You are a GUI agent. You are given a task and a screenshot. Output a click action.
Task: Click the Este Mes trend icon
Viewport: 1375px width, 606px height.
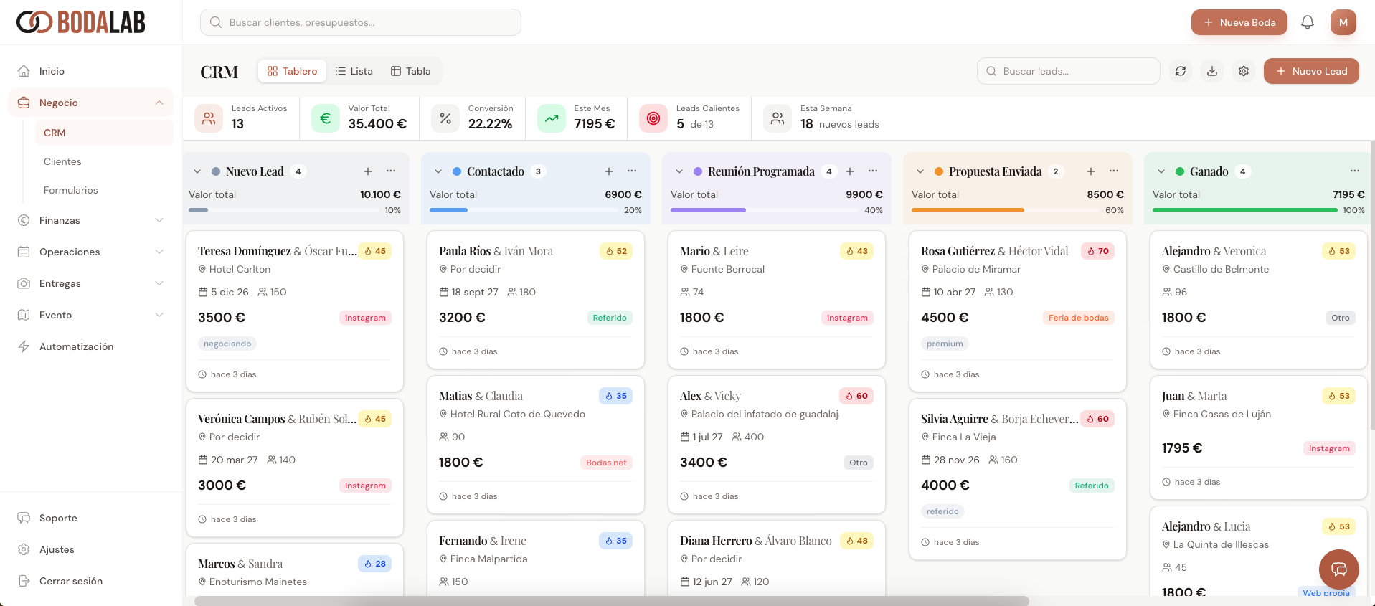point(552,118)
